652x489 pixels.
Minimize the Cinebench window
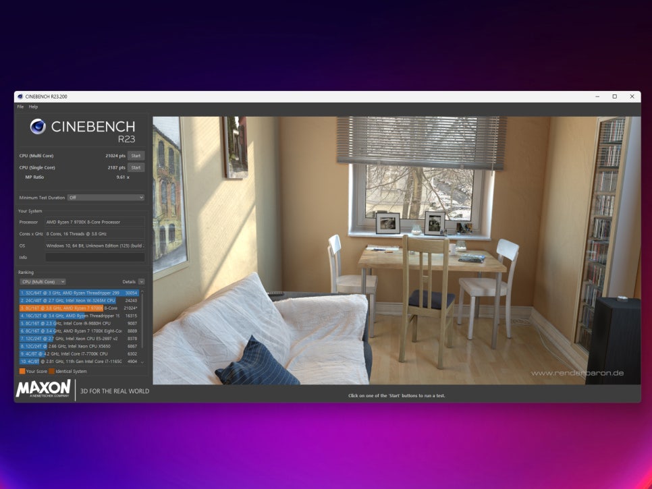click(597, 96)
